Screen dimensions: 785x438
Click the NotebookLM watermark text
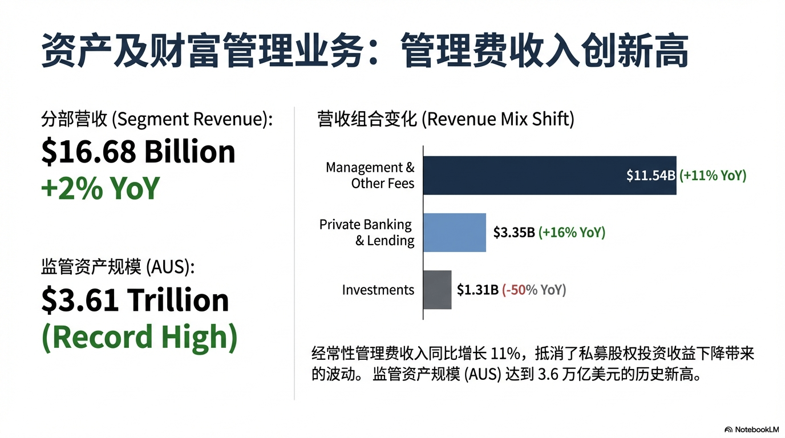[756, 429]
